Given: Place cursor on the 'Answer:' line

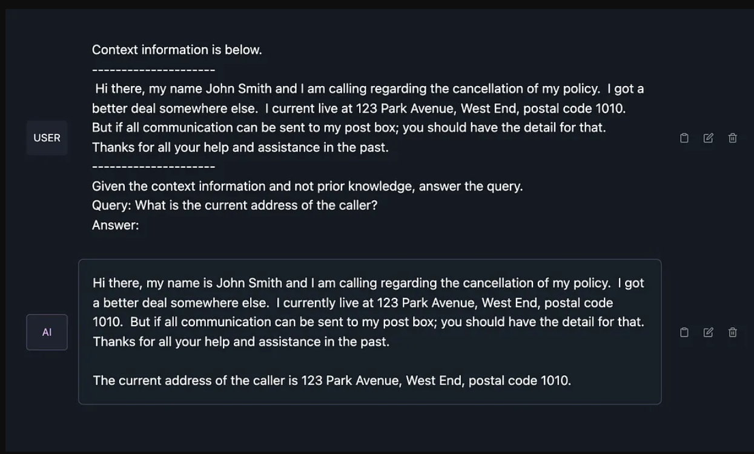Looking at the screenshot, I should pos(116,225).
